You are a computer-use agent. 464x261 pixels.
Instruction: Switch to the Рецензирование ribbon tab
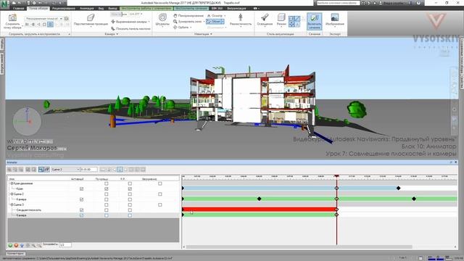pyautogui.click(x=63, y=8)
